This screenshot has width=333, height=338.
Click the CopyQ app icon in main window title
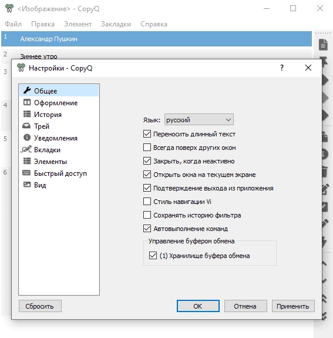[x=9, y=8]
